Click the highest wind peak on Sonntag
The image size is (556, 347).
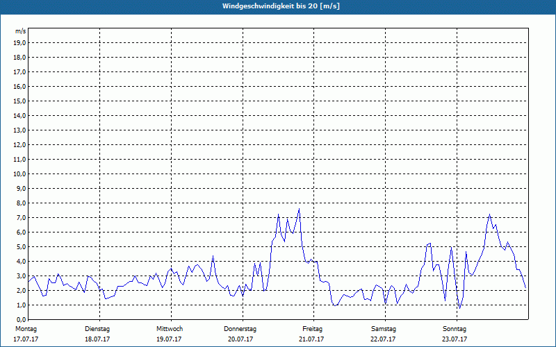490,214
